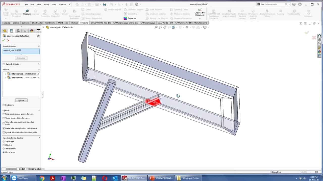Open the Insert menu
The image size is (323, 181).
point(46,5)
